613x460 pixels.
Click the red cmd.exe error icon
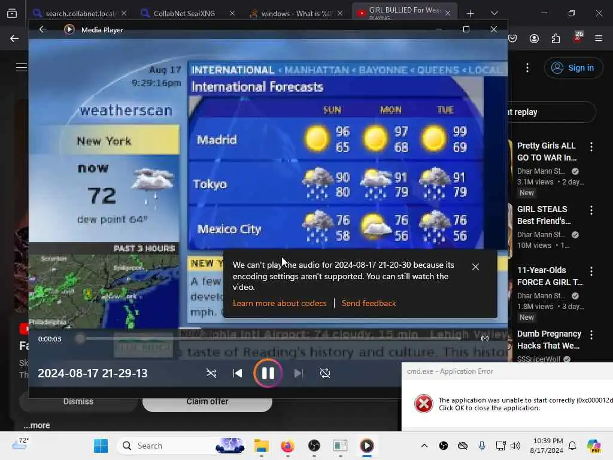(424, 404)
